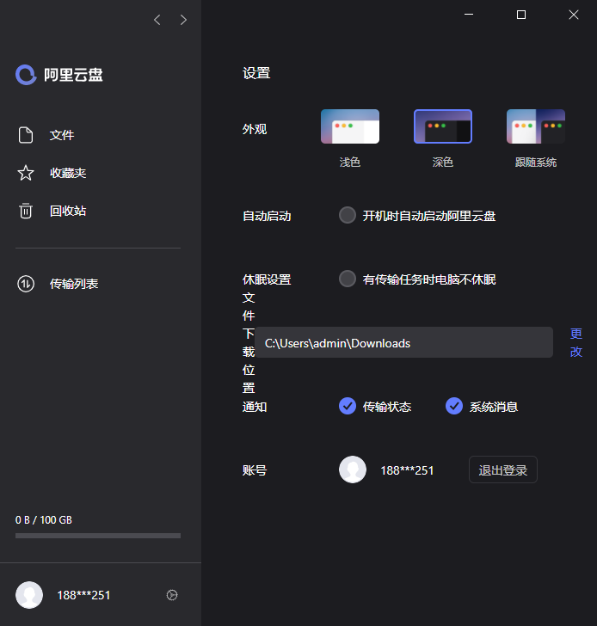Image resolution: width=597 pixels, height=626 pixels.
Task: Click the 设置 heading
Action: tap(256, 73)
